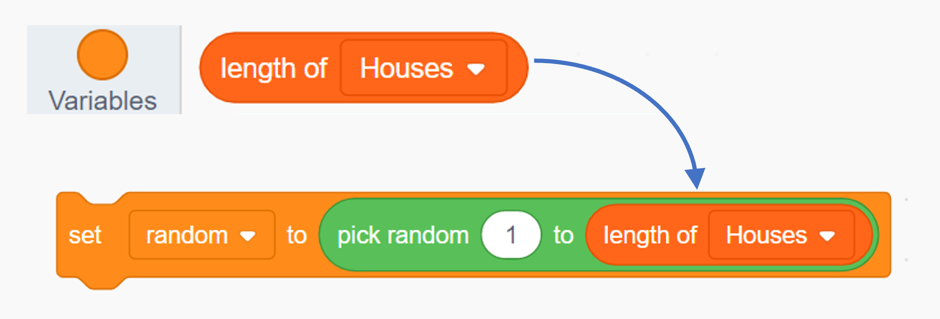Click the "set" label on the orange block
Image resolution: width=940 pixels, height=319 pixels.
[x=85, y=235]
